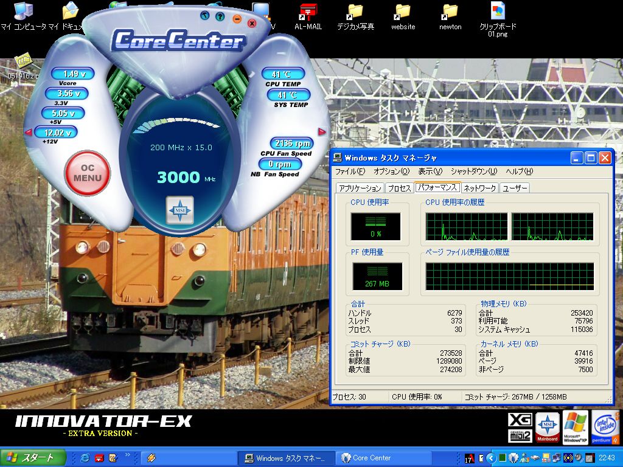
Task: Activate Windows タスク マネージャ taskbar button
Action: [286, 458]
